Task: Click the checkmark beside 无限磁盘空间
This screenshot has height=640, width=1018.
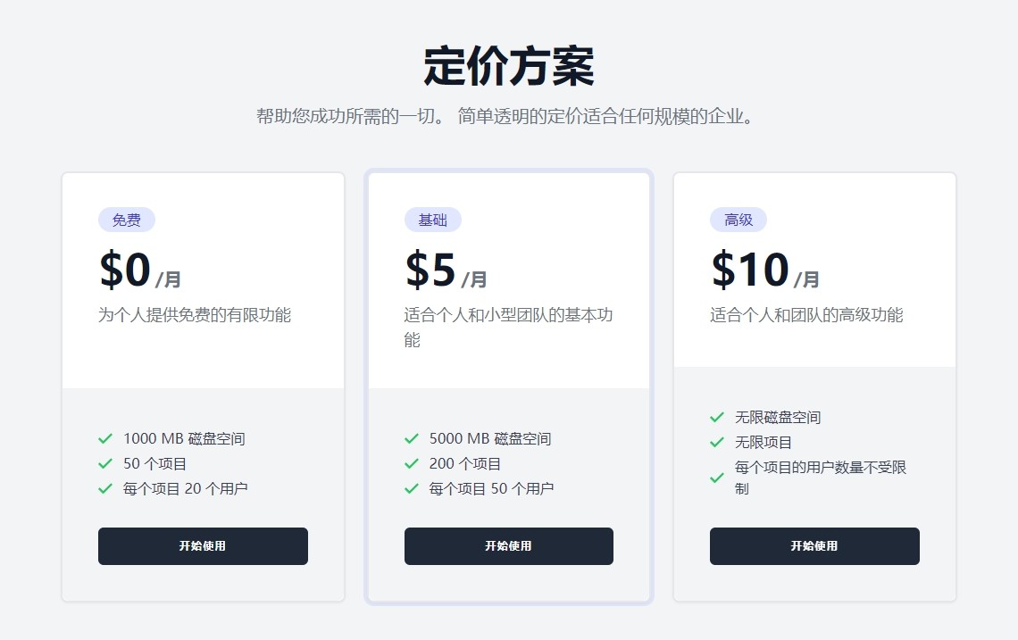Action: 717,418
